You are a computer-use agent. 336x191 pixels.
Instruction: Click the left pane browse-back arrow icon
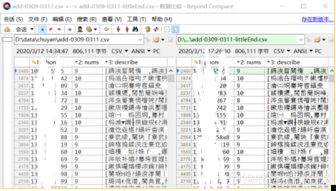point(147,40)
